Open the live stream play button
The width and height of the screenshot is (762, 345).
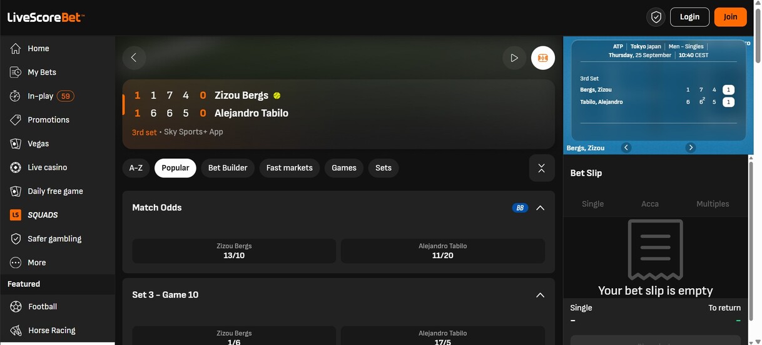click(514, 57)
